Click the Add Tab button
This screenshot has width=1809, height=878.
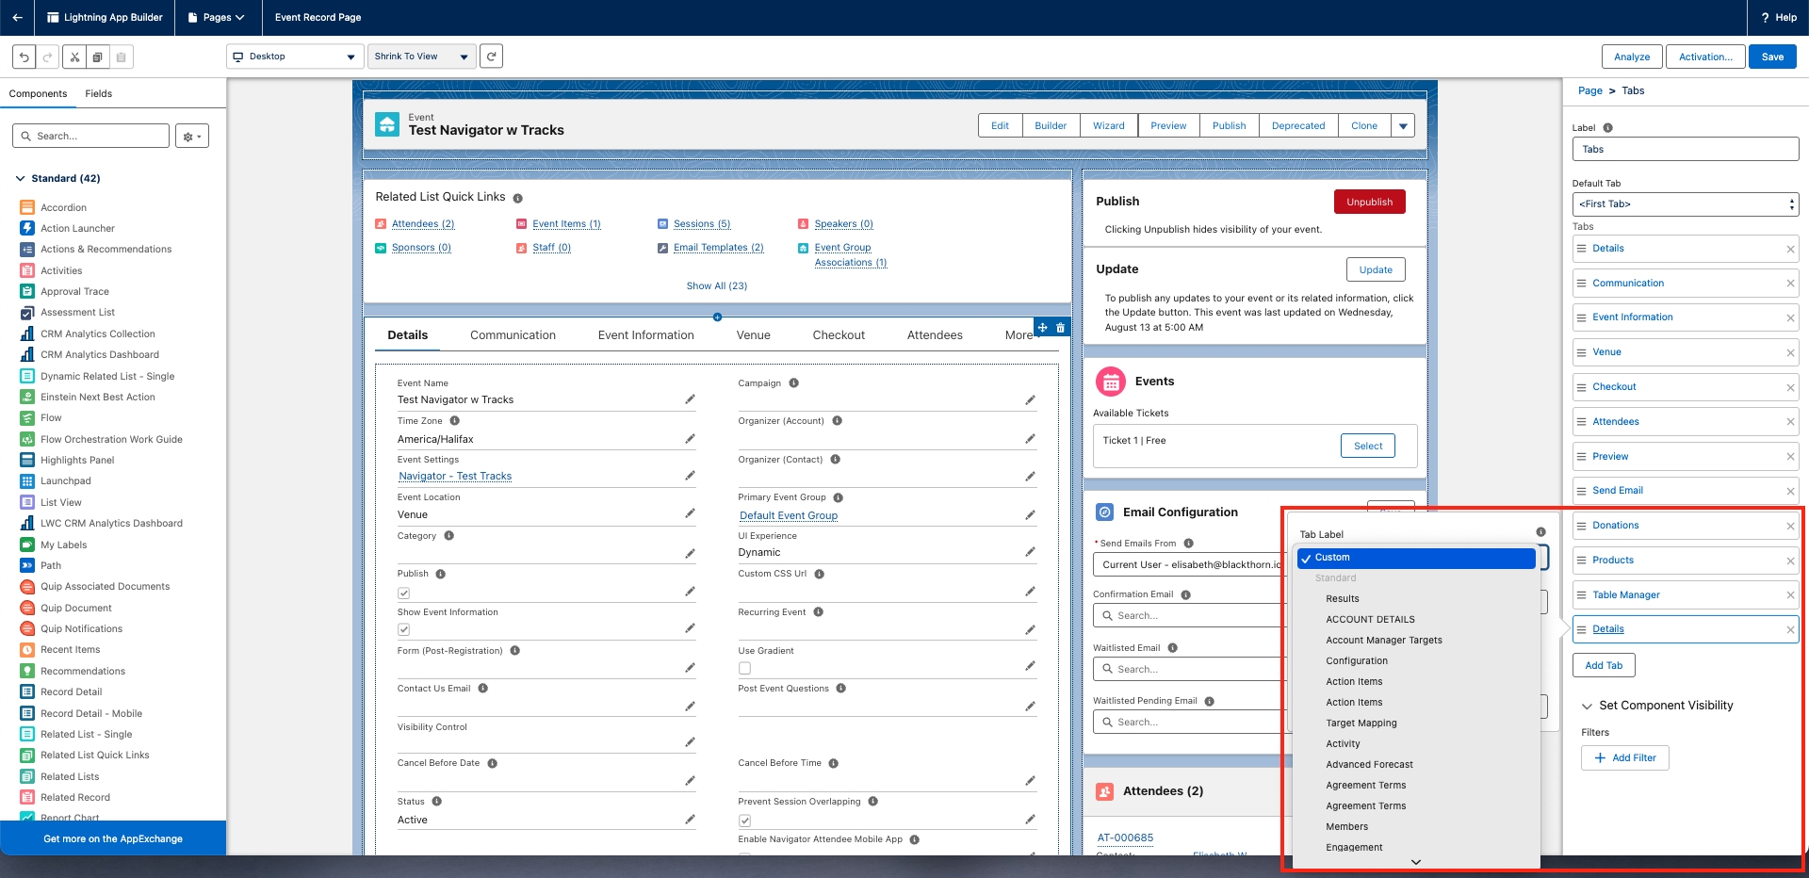point(1604,665)
